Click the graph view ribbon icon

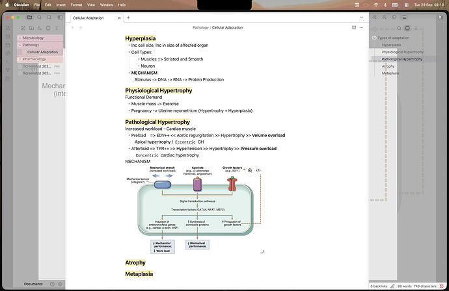[x=8, y=53]
